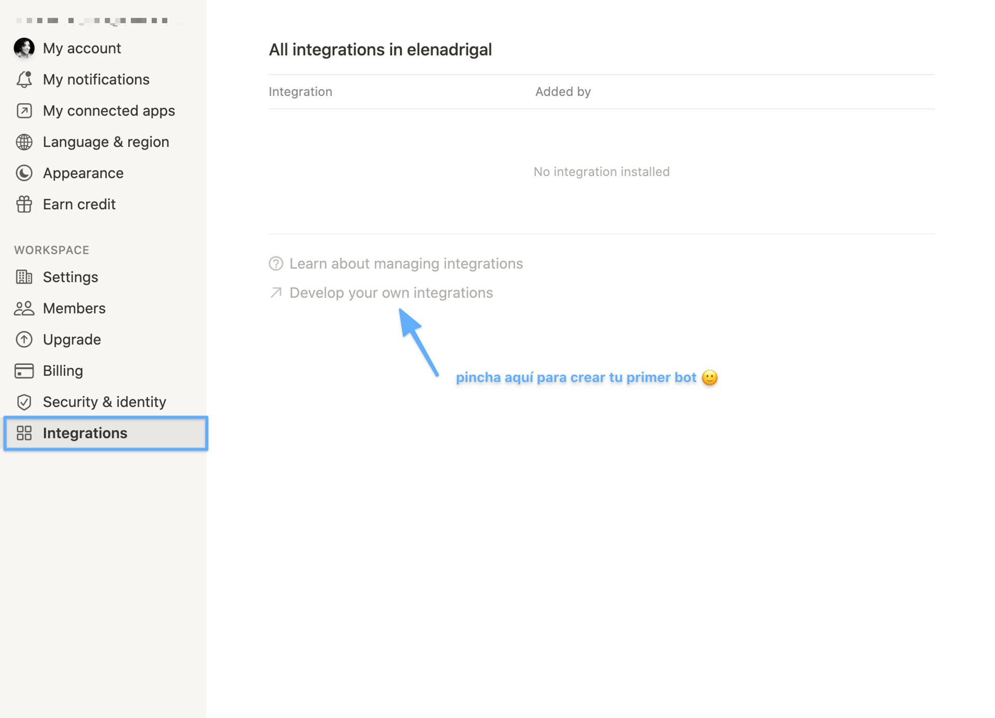995x718 pixels.
Task: Click Learn about managing integrations
Action: pyautogui.click(x=406, y=263)
